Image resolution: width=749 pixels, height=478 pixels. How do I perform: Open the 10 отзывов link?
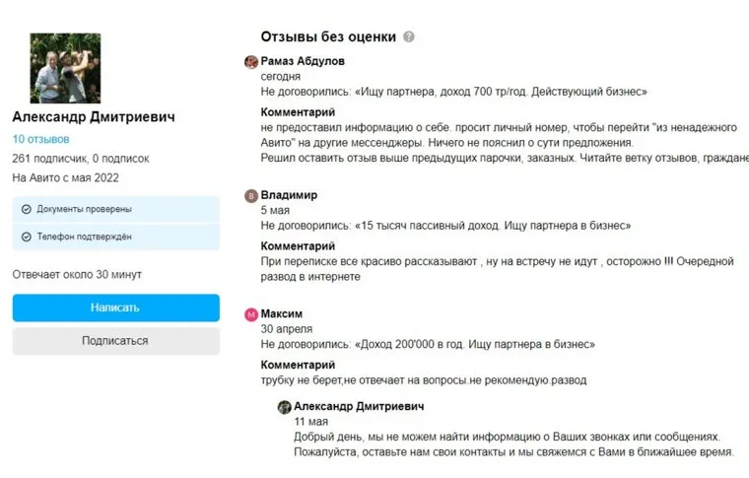click(40, 139)
